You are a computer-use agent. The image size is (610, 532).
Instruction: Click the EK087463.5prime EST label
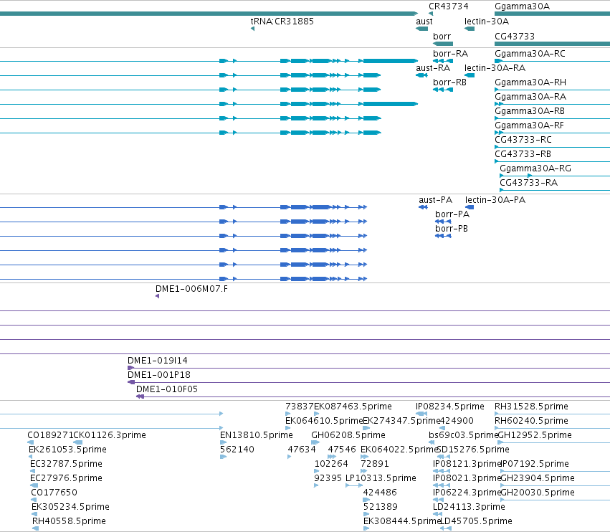point(353,407)
